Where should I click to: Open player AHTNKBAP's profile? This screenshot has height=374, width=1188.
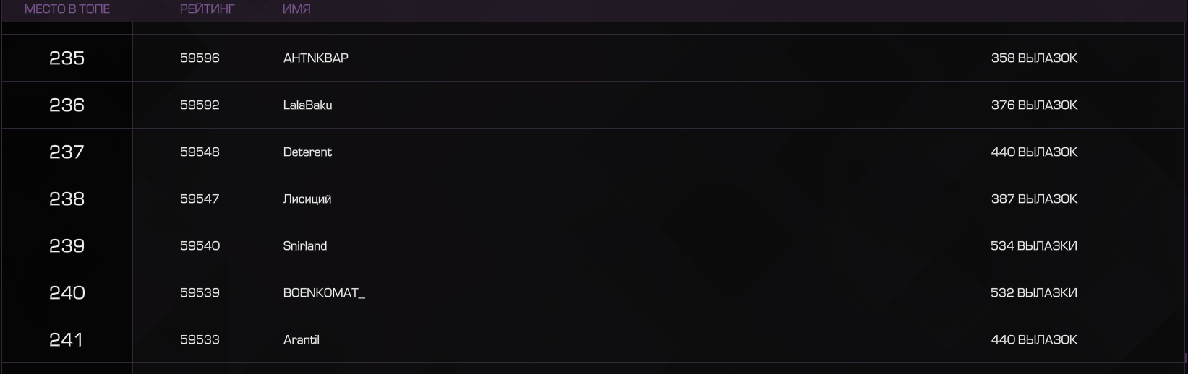click(x=316, y=58)
